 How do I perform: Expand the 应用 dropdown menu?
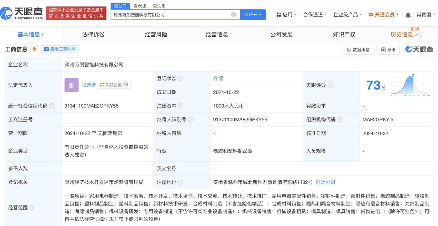pos(286,15)
